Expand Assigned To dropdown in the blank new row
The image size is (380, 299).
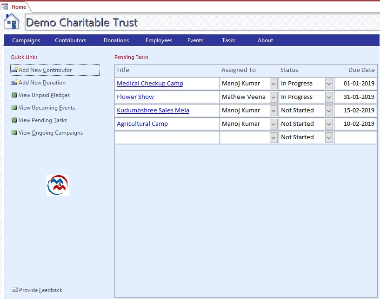tap(273, 137)
